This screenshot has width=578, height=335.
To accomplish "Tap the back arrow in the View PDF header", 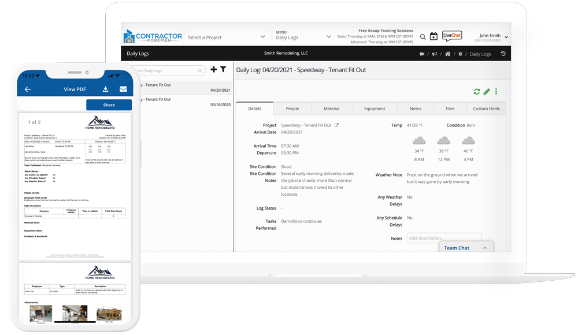I will [28, 90].
